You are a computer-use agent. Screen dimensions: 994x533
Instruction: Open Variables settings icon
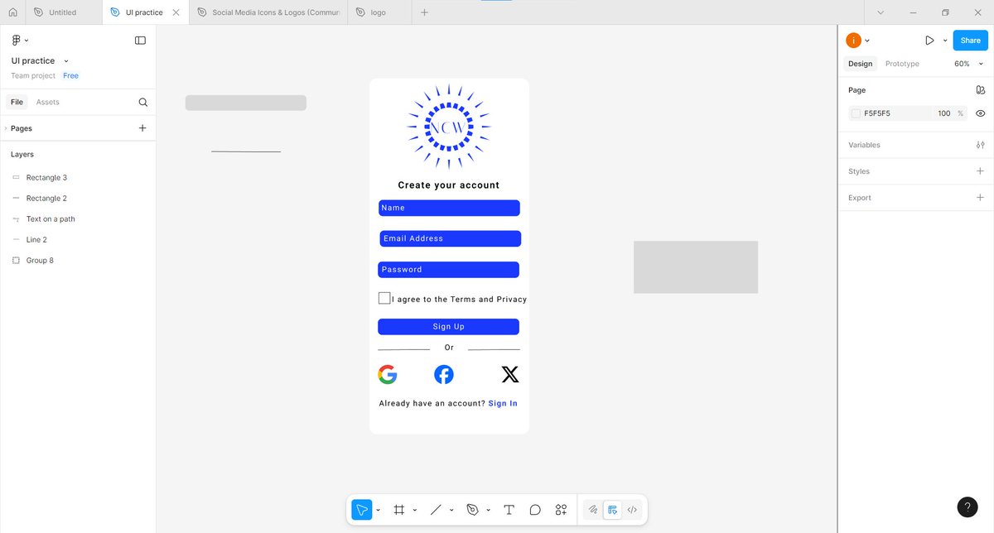click(x=980, y=145)
